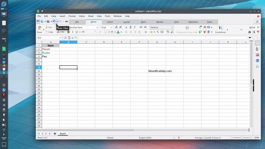Click the Sum sigma icon
Viewport: 265px width, 149px height.
point(70,38)
